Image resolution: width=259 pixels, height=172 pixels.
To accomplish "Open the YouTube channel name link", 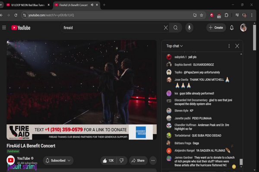I will click(23, 158).
